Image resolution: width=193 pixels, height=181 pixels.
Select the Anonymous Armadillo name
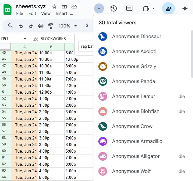(x=137, y=141)
